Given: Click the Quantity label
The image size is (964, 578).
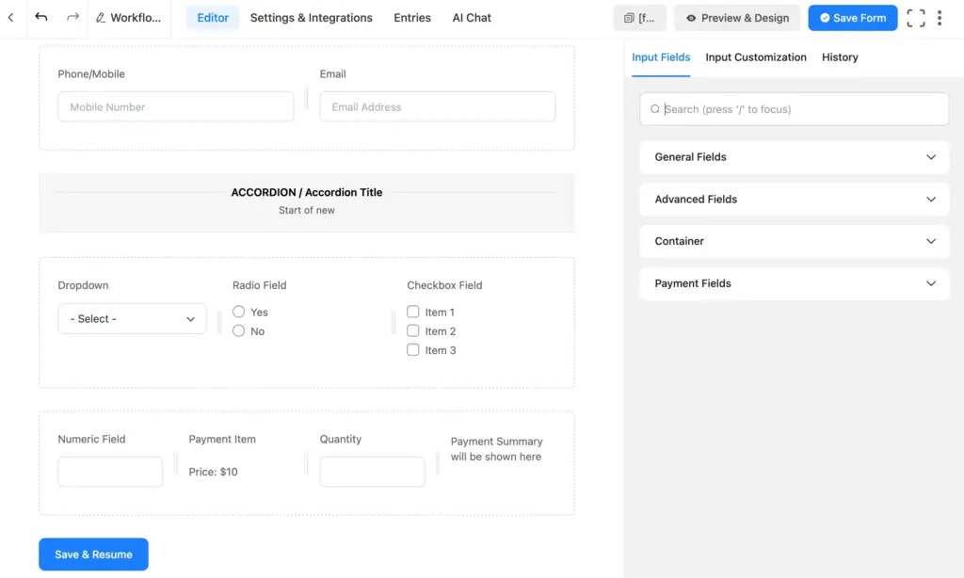Looking at the screenshot, I should tap(341, 439).
